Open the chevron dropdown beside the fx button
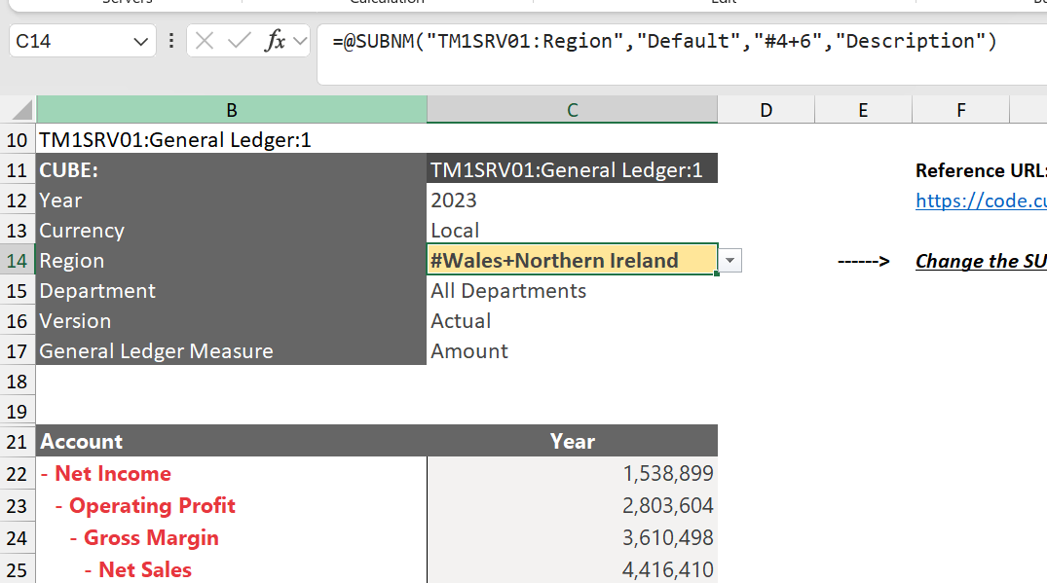1047x583 pixels. pos(301,41)
